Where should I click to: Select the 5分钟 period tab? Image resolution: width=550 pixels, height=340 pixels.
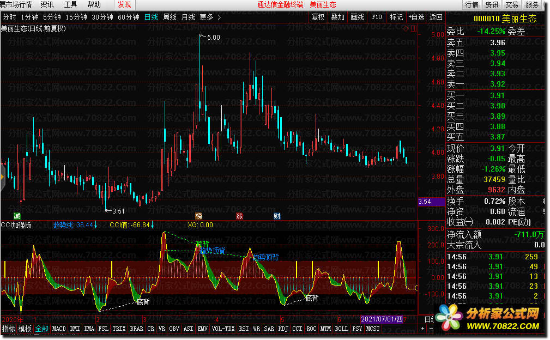click(52, 17)
